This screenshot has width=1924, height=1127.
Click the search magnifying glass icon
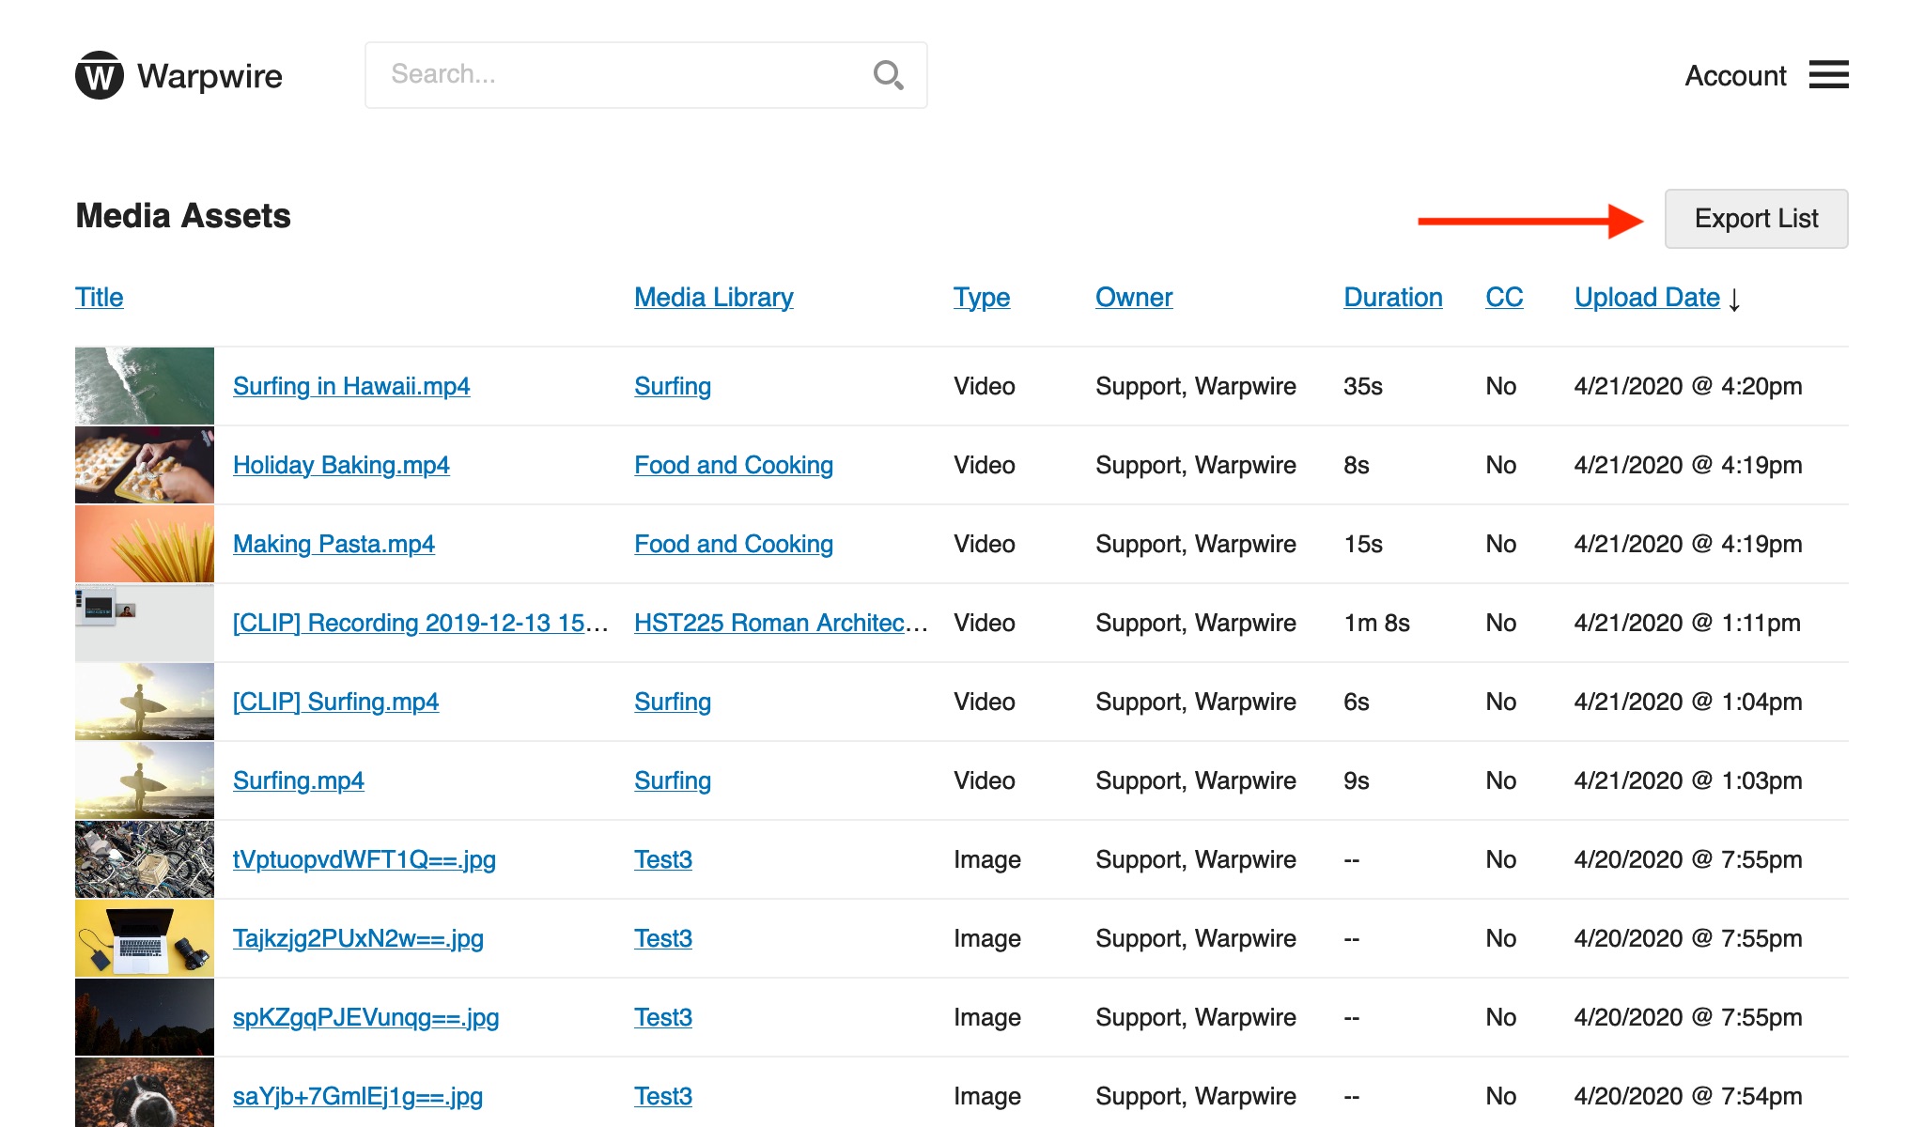tap(888, 75)
